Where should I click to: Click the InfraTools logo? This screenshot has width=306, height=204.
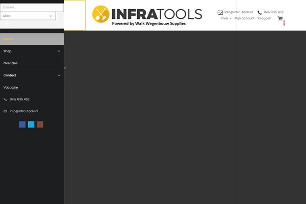coord(147,15)
